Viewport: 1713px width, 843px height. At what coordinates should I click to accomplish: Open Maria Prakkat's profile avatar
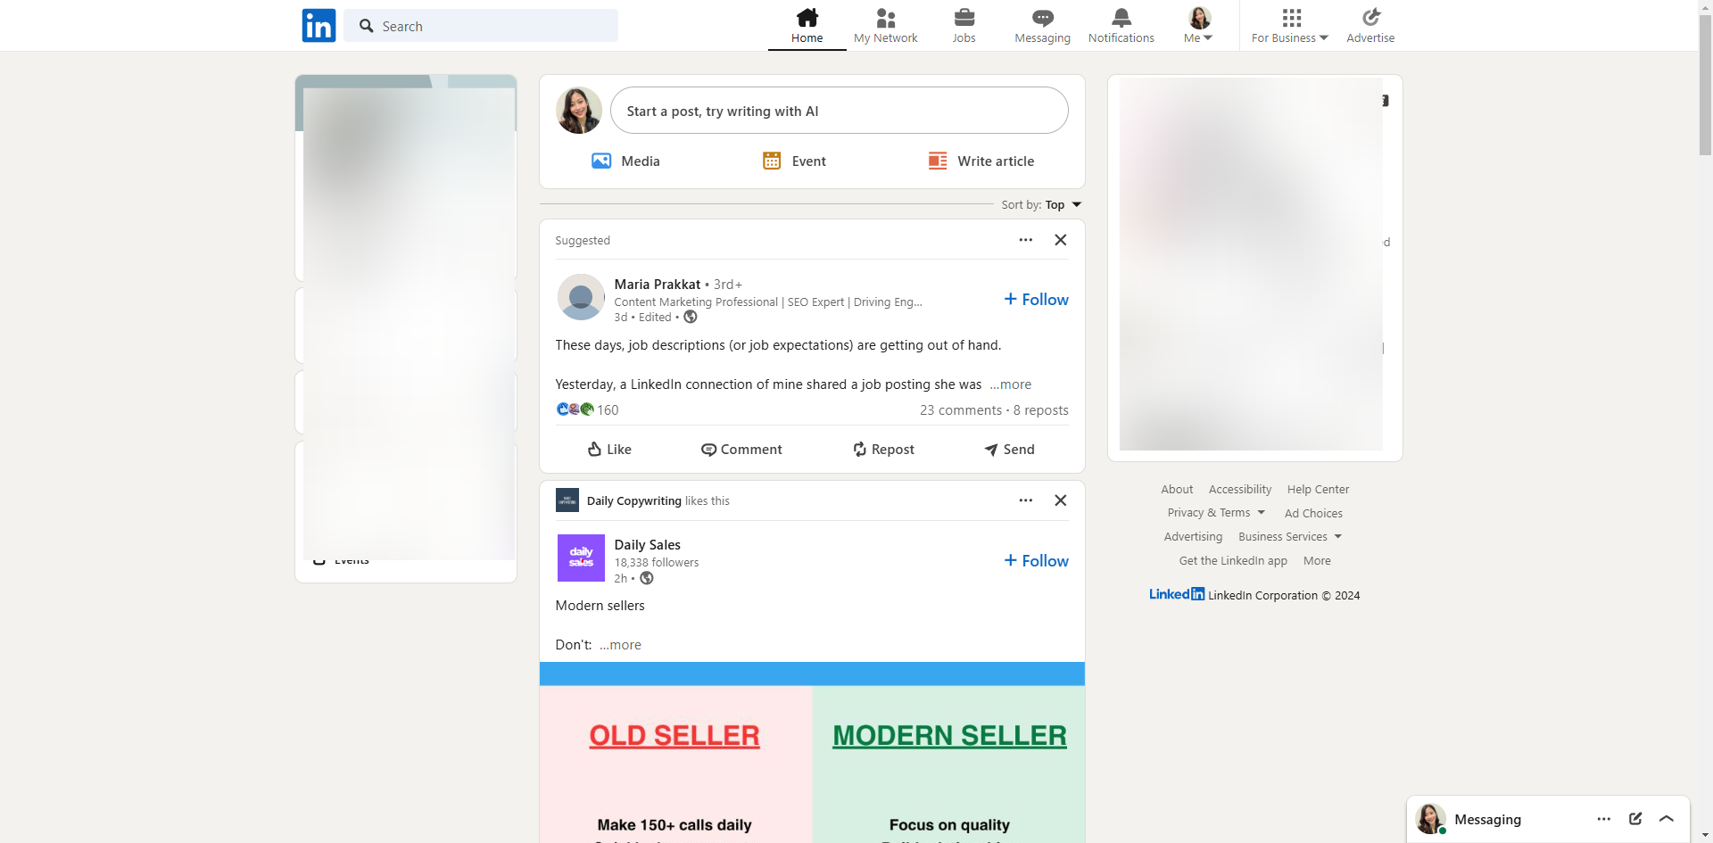[x=581, y=297]
